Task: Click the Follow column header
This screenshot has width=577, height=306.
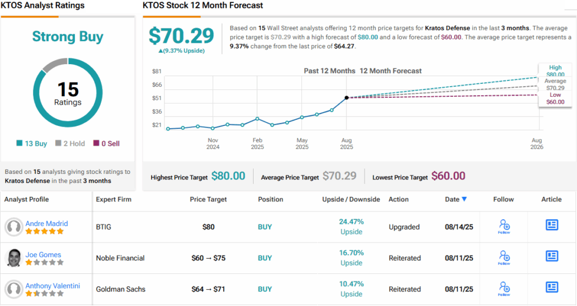Action: point(503,199)
